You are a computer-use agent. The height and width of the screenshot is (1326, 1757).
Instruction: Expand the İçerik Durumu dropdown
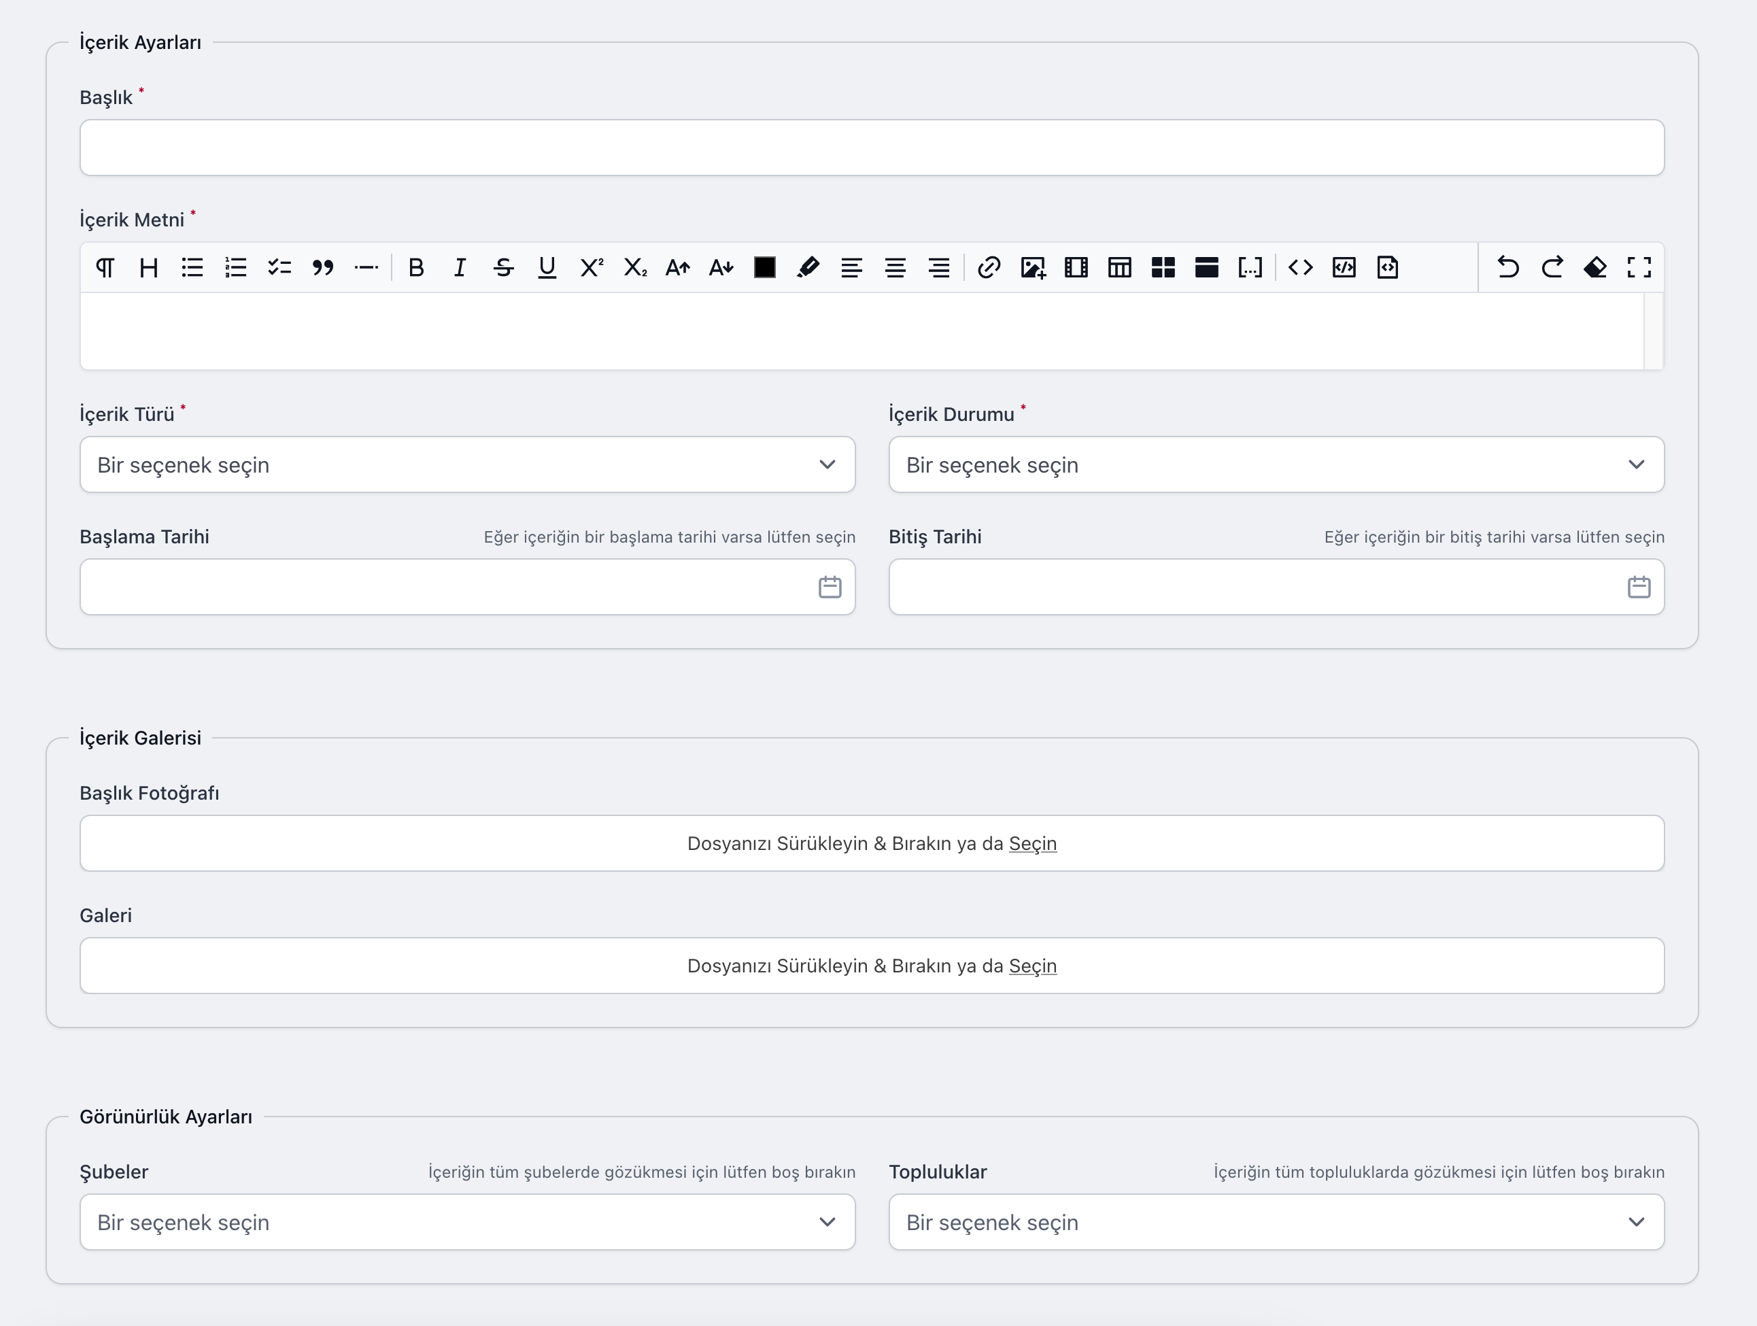(x=1276, y=464)
